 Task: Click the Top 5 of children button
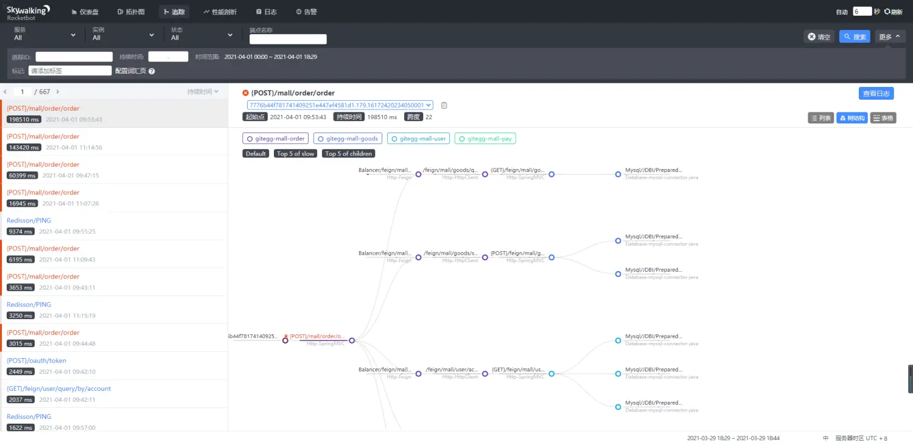pos(349,154)
